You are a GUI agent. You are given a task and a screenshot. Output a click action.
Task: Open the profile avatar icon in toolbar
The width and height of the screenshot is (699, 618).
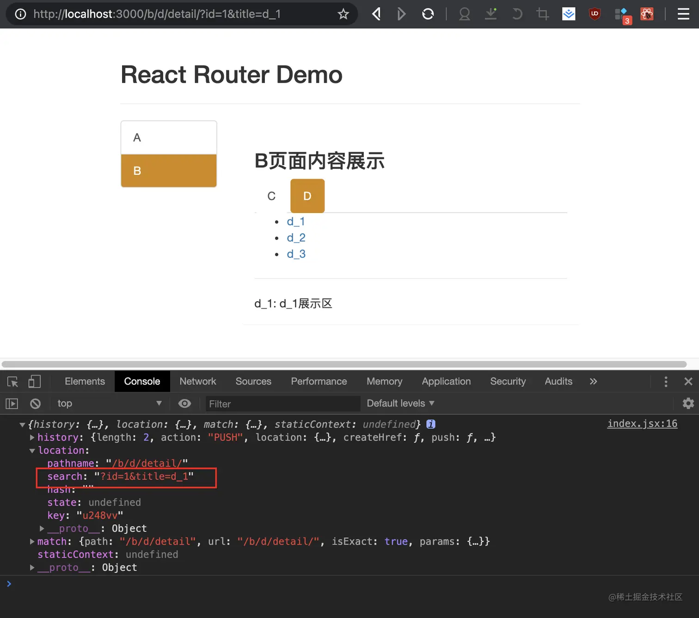[465, 14]
